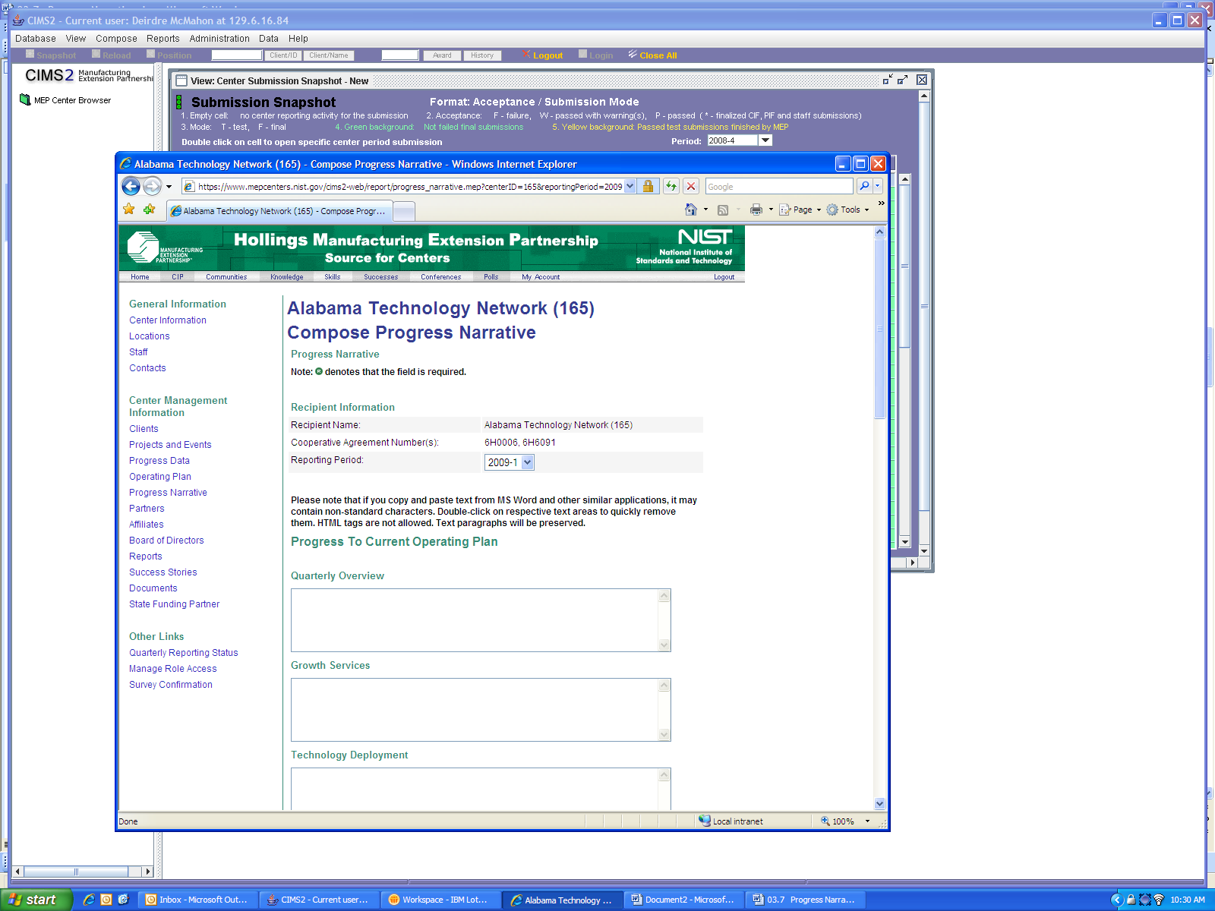Click the Add to Favorites star-plus icon
Screen dimensions: 1215x911
[x=149, y=210]
